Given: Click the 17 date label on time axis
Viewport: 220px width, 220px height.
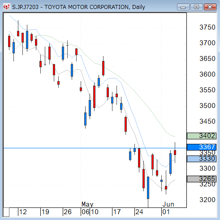Looking at the screenshot, I should (x=117, y=212).
